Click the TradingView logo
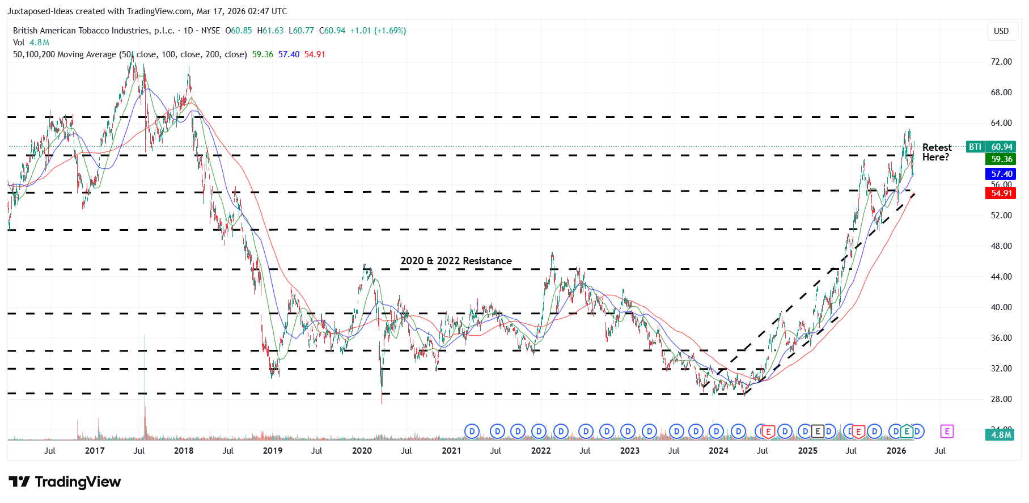1029x503 pixels. coord(65,482)
